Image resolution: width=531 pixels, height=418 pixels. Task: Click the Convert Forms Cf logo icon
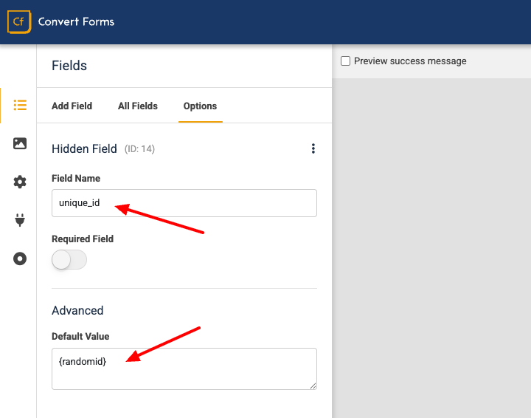[19, 21]
